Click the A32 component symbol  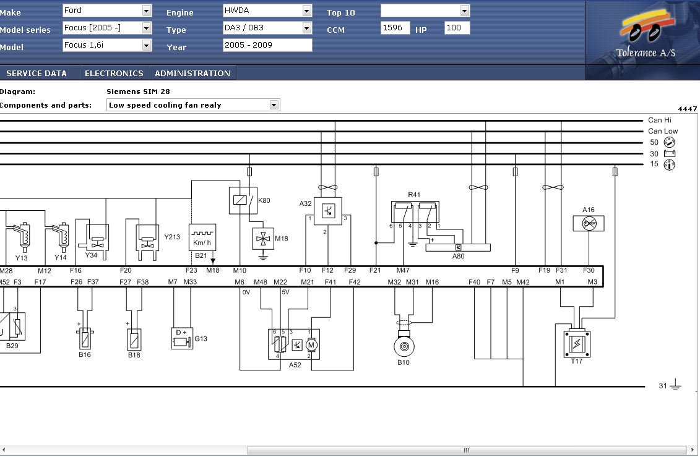pos(328,211)
